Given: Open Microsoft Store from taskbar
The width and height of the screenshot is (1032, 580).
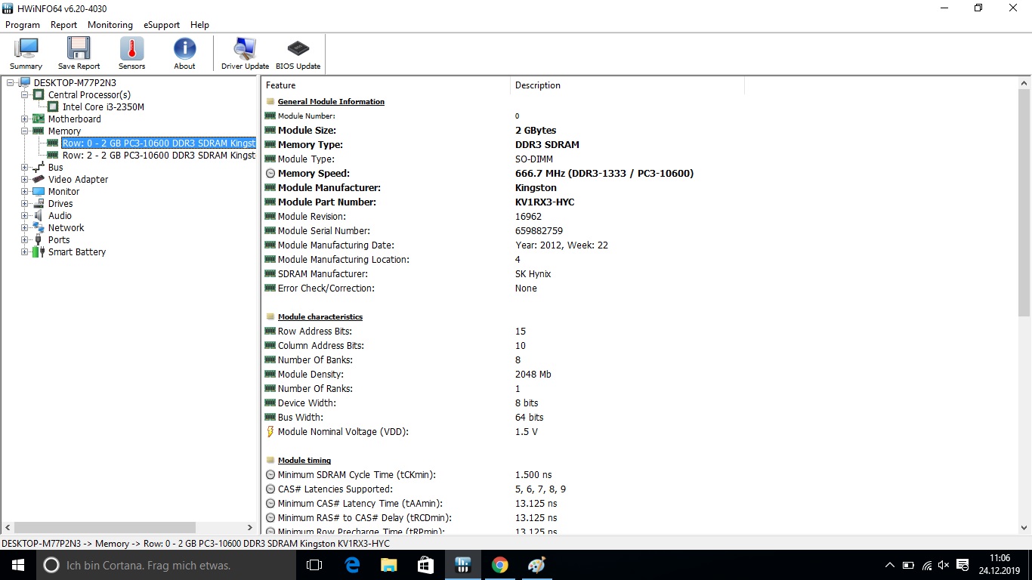Looking at the screenshot, I should point(425,565).
